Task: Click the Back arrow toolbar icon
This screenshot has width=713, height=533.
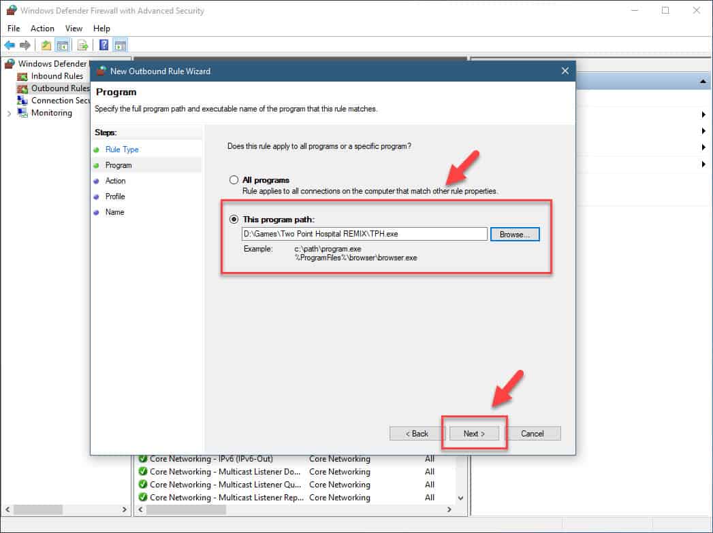Action: click(x=10, y=45)
